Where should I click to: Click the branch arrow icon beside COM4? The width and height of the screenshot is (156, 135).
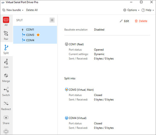pos(23,40)
